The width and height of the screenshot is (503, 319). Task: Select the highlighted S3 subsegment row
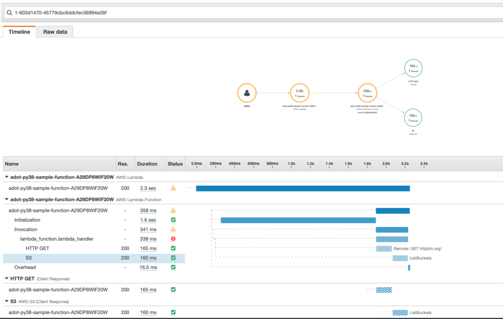coord(75,258)
